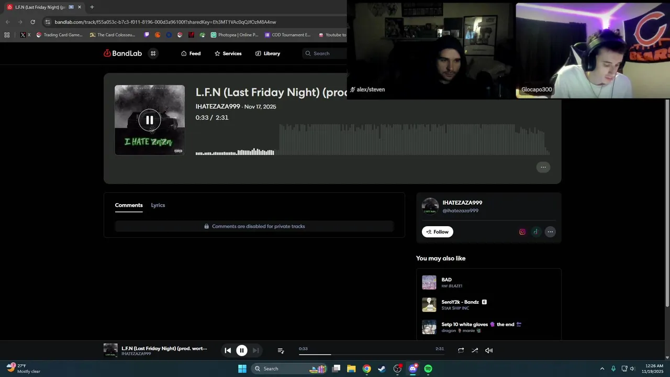Click the Windows taskbar search box
Image resolution: width=670 pixels, height=377 pixels.
click(x=289, y=369)
